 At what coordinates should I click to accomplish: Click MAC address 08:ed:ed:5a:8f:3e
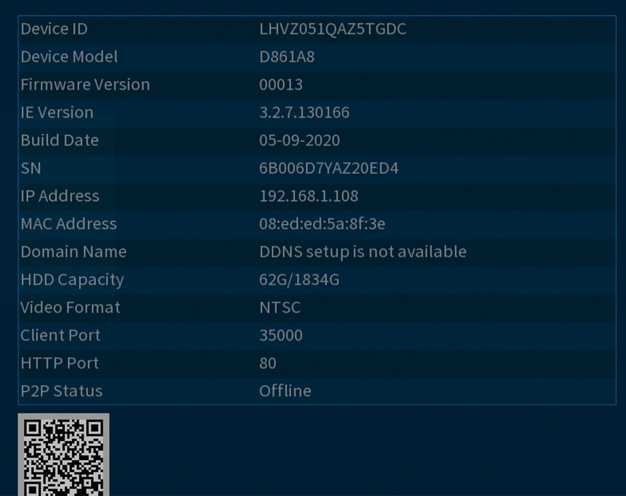tap(322, 224)
